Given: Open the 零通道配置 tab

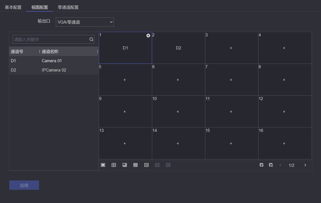Looking at the screenshot, I should 68,7.
